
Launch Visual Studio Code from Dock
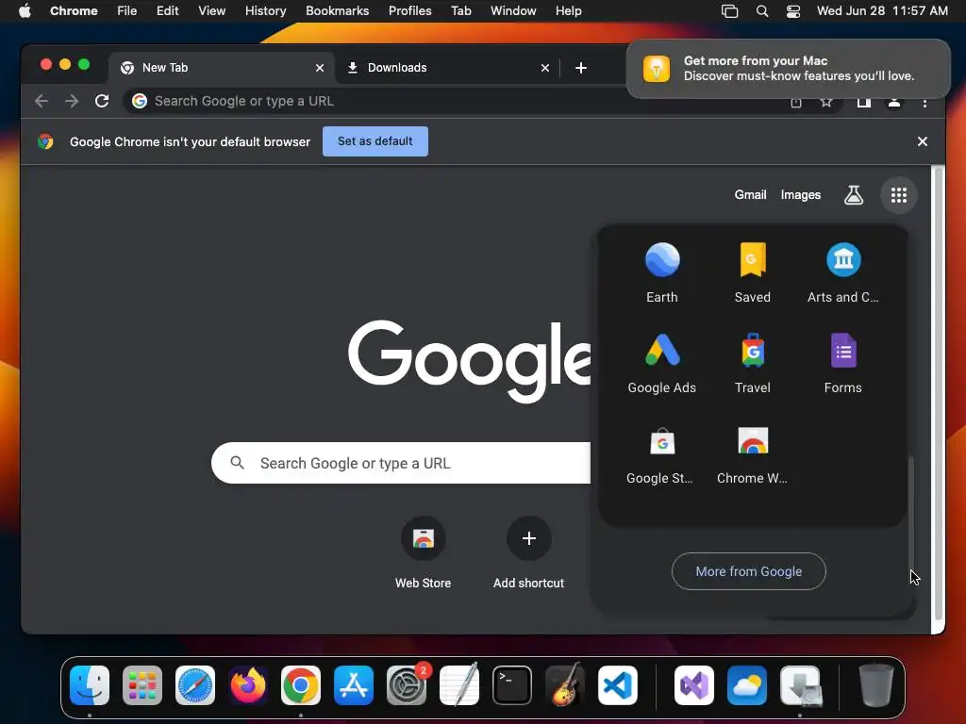[618, 685]
